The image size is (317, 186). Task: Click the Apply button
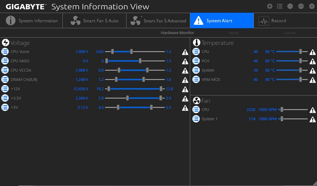tap(233, 33)
